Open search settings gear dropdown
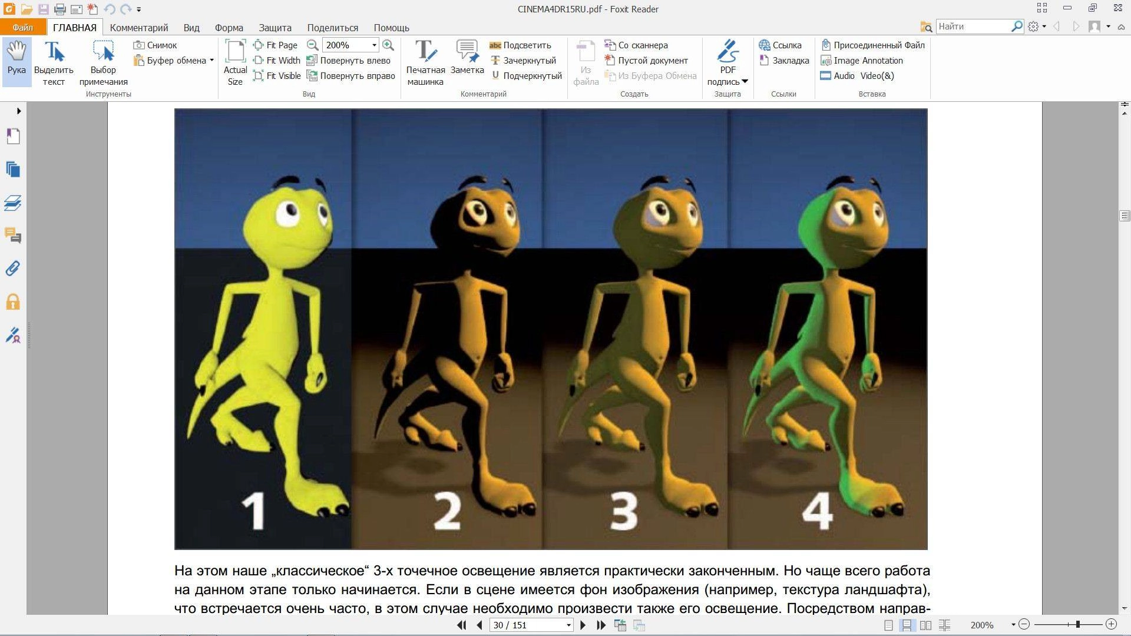The height and width of the screenshot is (636, 1131). 1037,26
